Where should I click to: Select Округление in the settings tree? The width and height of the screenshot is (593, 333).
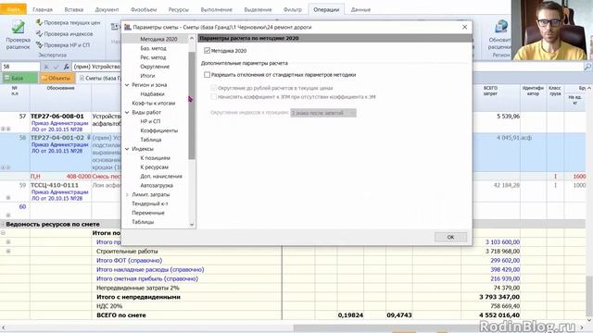[155, 67]
